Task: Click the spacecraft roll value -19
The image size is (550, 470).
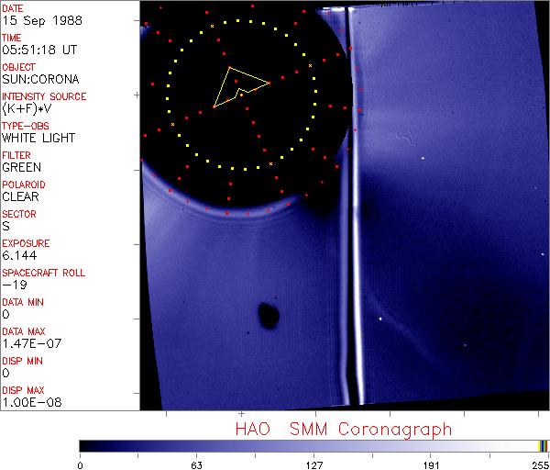Action: click(14, 285)
